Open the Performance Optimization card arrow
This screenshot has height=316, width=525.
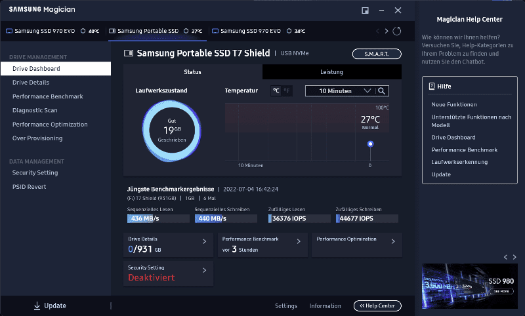click(x=393, y=242)
